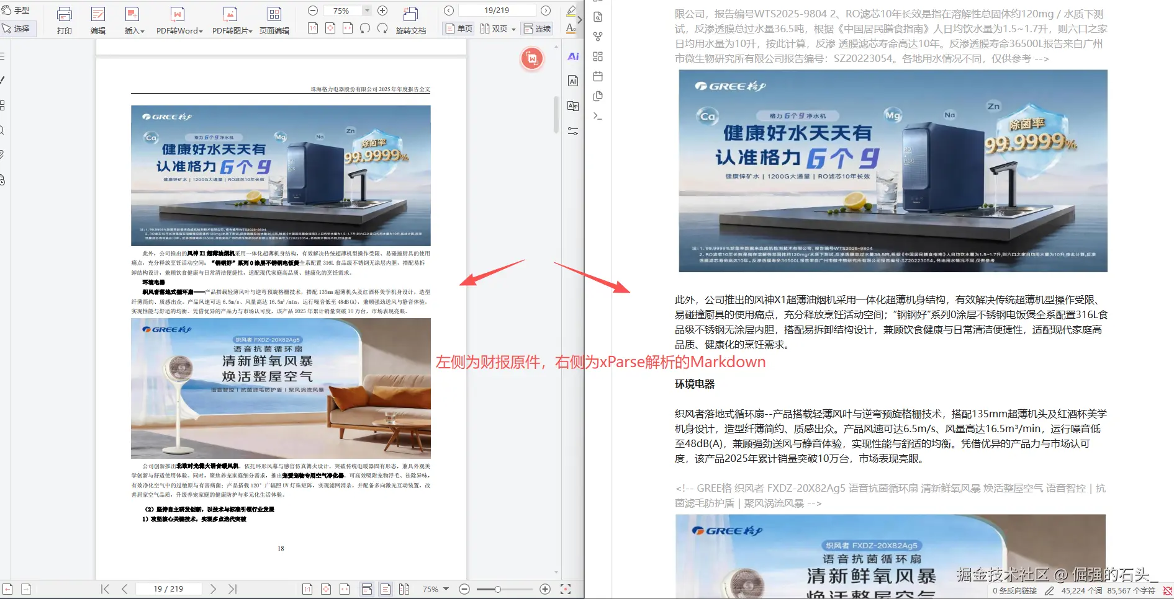Click the 环境电器 heading in Markdown

point(695,384)
